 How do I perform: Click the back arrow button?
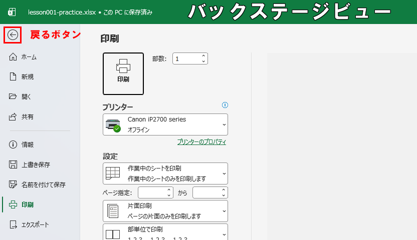click(x=13, y=34)
